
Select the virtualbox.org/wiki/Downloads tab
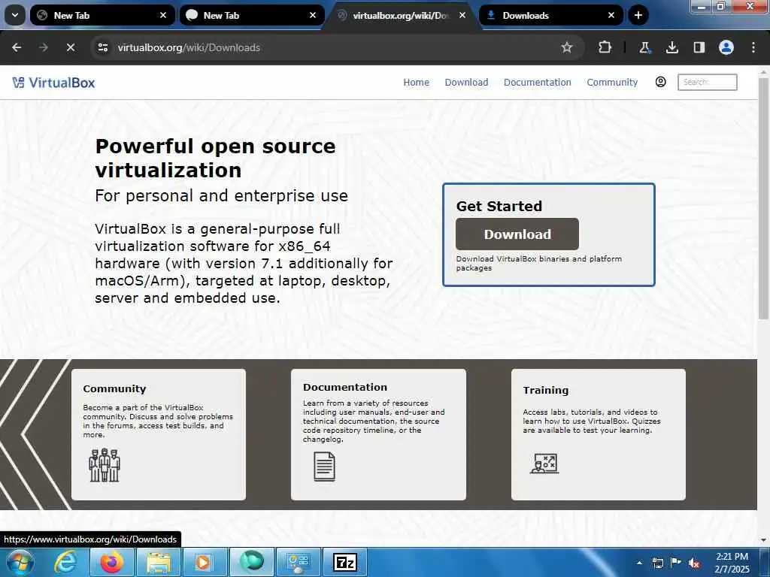pos(402,15)
